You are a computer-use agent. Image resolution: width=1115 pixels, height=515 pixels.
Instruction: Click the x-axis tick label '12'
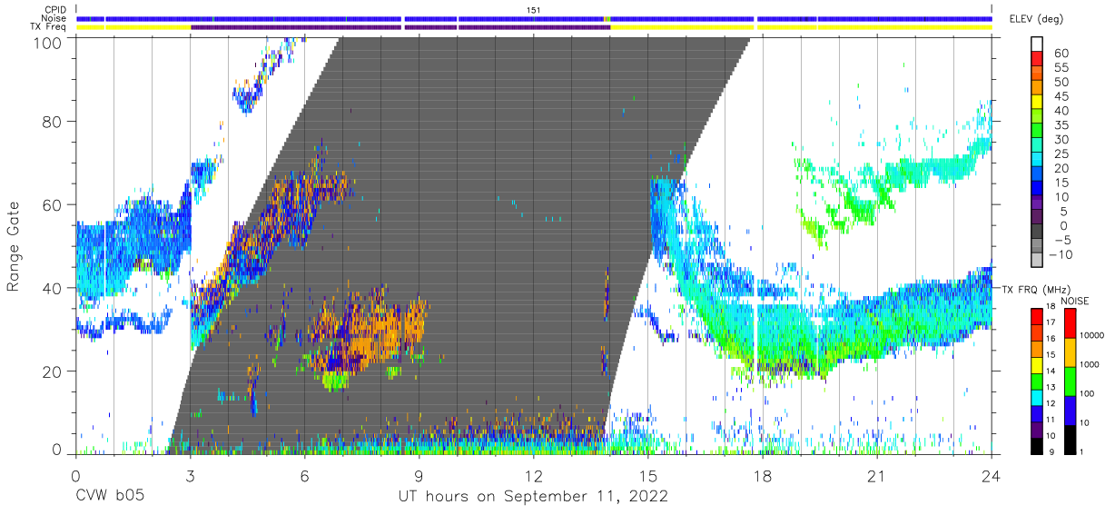click(533, 475)
